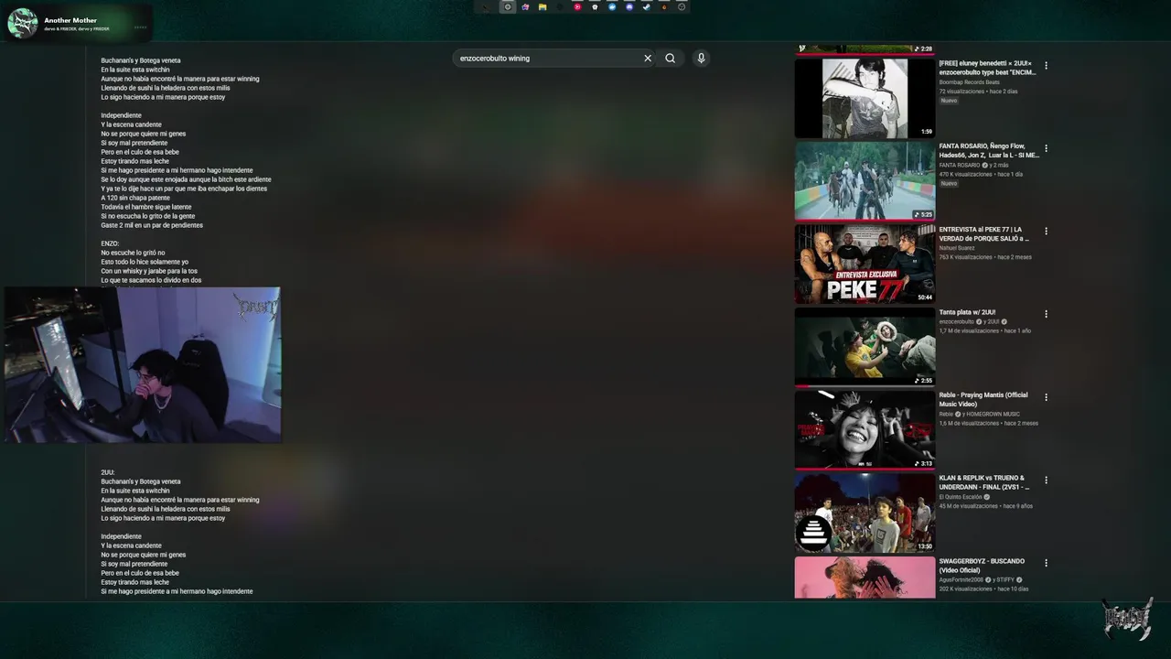Screen dimensions: 1171x659
Task: Open the file explorer folder in taskbar
Action: 543,7
